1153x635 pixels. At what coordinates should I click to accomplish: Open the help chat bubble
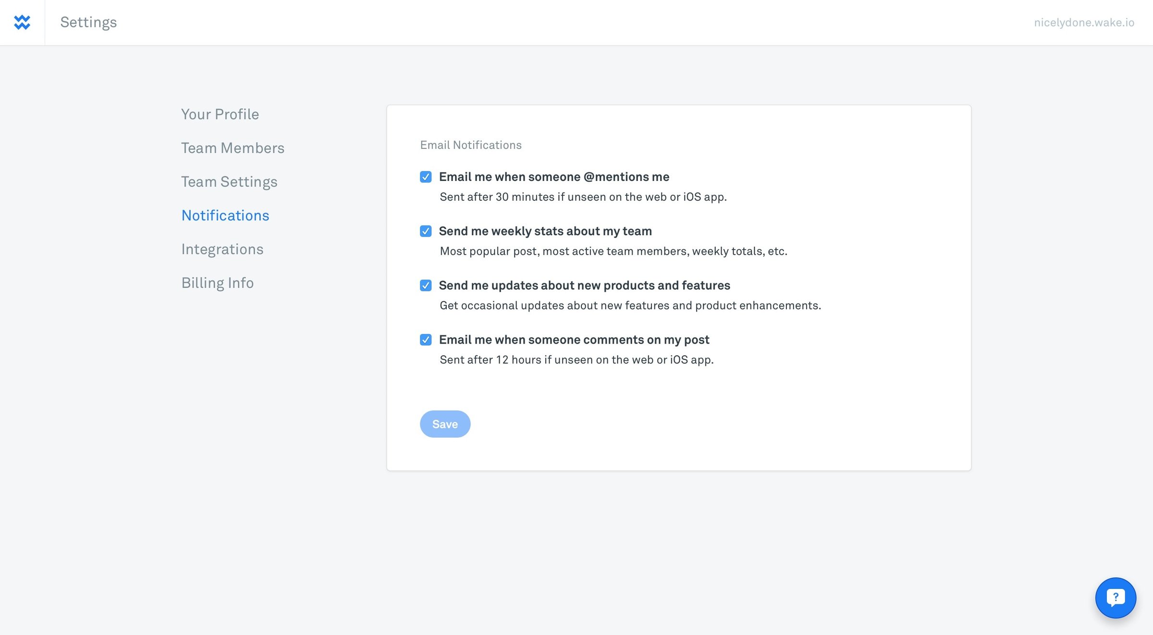pos(1116,598)
